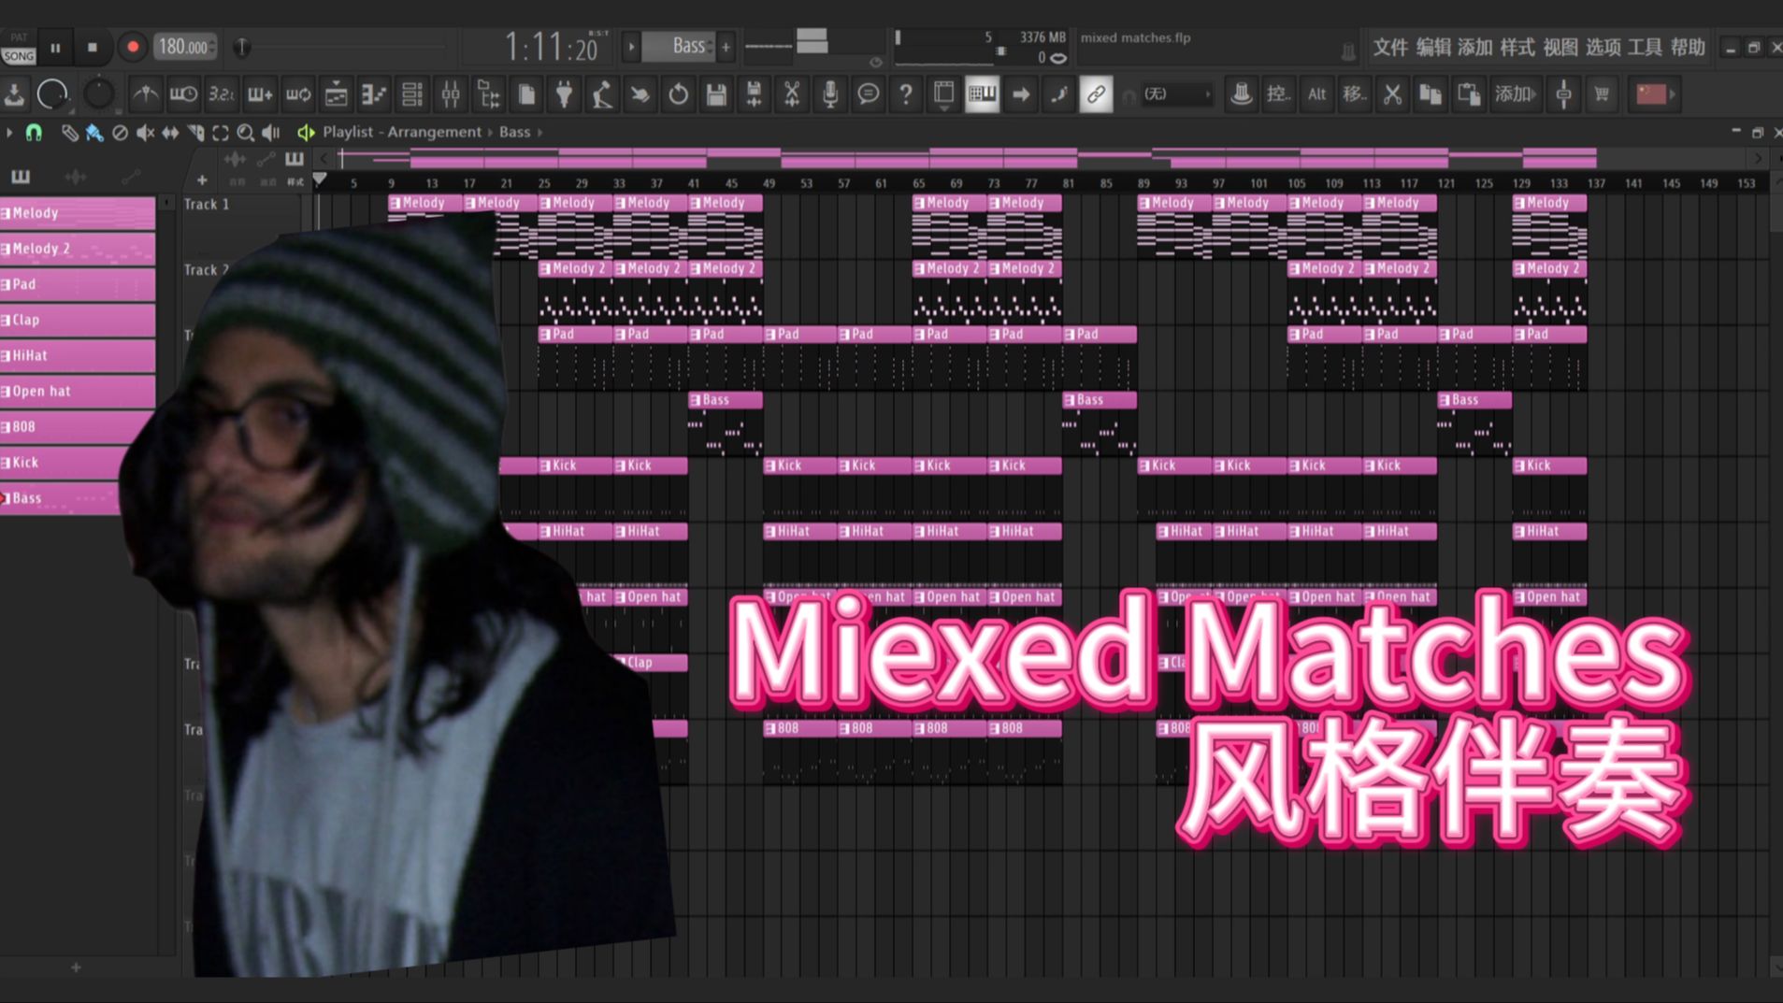Open project info speech bubble icon
Screen dimensions: 1783x1003
(868, 93)
